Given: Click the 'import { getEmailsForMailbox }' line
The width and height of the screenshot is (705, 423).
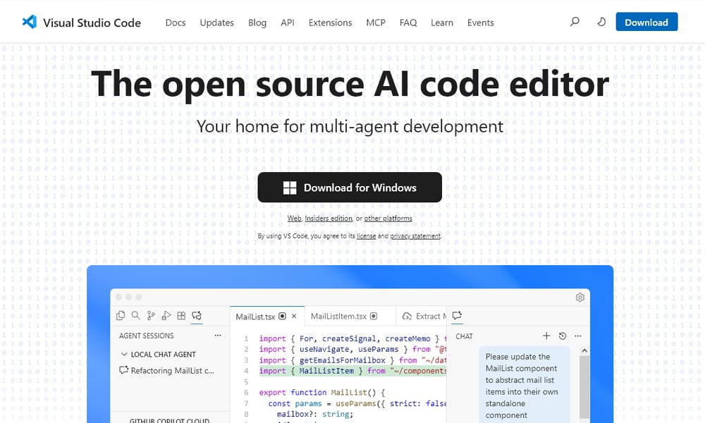Looking at the screenshot, I should pos(352,360).
